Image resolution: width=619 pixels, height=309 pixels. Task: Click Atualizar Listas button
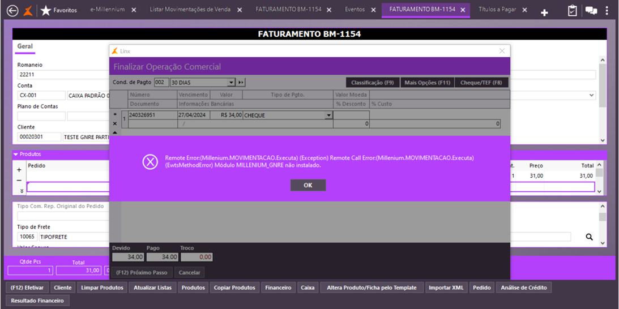coord(153,287)
